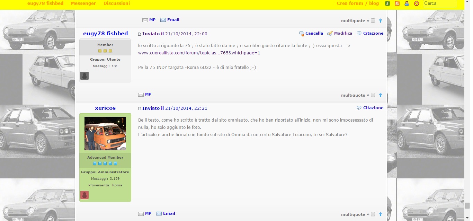Viewport: 473px width, 221px height.
Task: Click the 'Gruppo: Utente' text
Action: pyautogui.click(x=105, y=60)
